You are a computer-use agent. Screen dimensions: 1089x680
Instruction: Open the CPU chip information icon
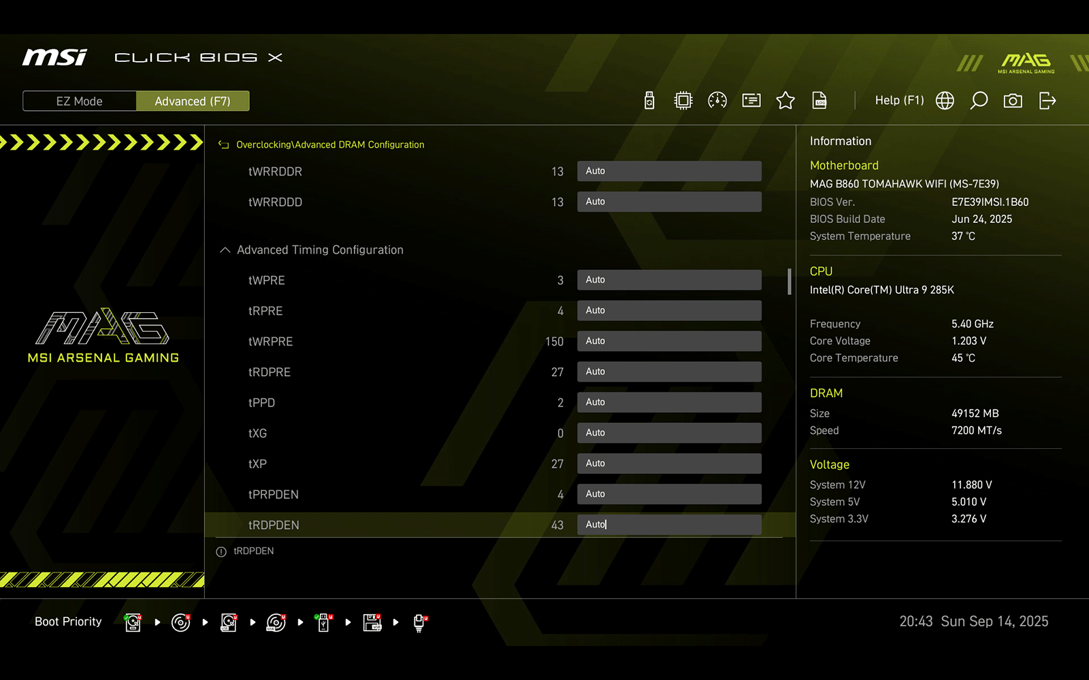point(683,101)
